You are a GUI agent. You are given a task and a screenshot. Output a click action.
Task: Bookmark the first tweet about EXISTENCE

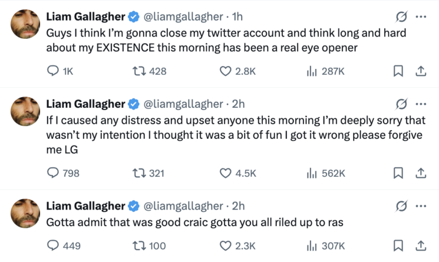click(399, 71)
